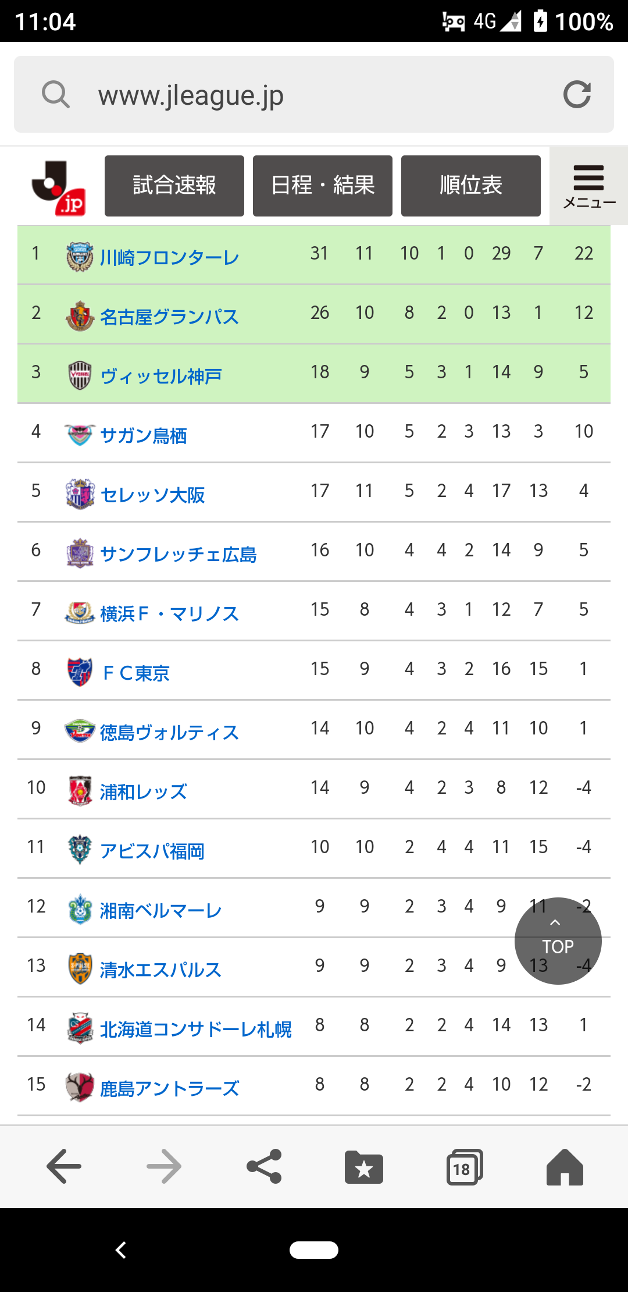Click the Kawasaki Frontale team emblem
Screen dimensions: 628x1292
pos(80,257)
